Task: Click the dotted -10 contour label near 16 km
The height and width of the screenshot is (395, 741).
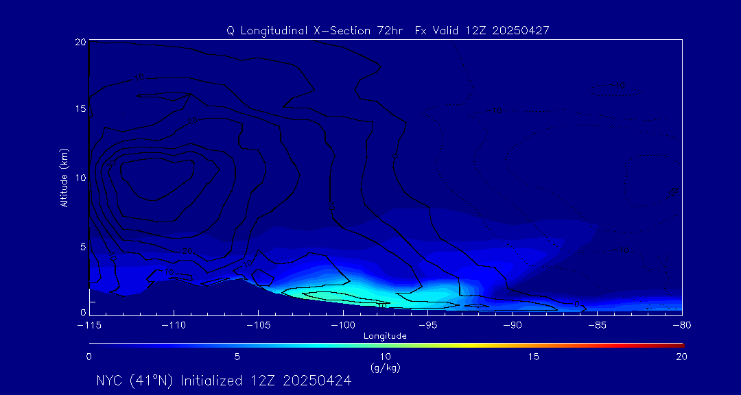Action: coord(617,86)
